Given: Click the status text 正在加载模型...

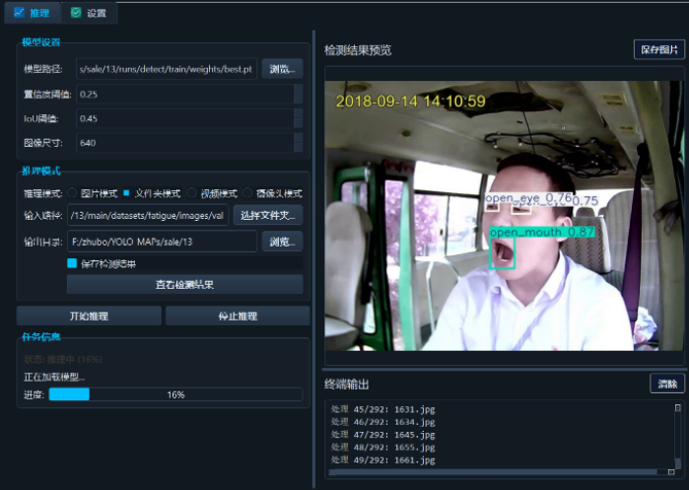Looking at the screenshot, I should point(54,377).
